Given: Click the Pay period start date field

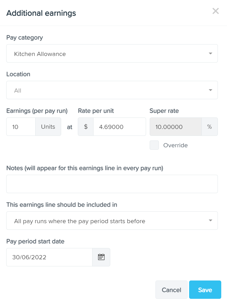Looking at the screenshot, I should coord(49,257).
